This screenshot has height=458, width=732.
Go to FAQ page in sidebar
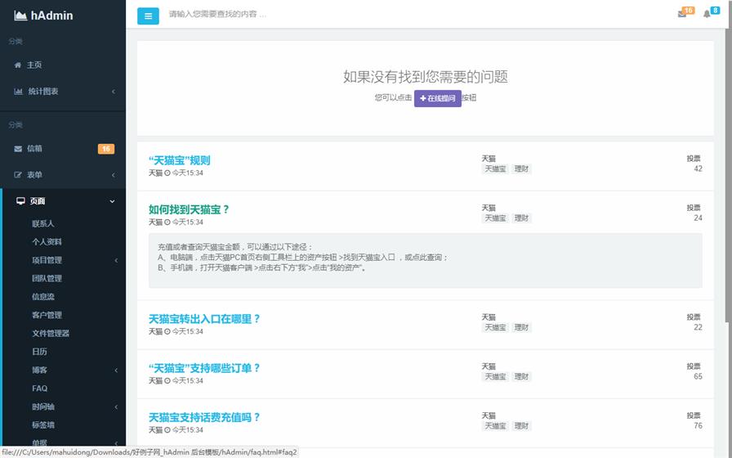click(x=40, y=388)
